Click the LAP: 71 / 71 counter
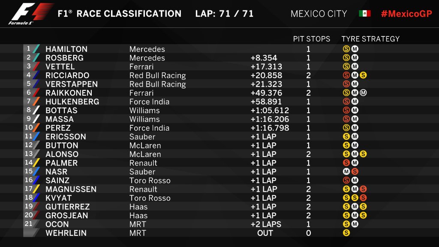Screen dimensions: 439x247 [224, 14]
